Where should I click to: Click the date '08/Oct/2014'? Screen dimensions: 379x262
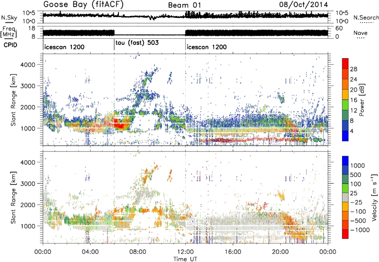pos(304,5)
